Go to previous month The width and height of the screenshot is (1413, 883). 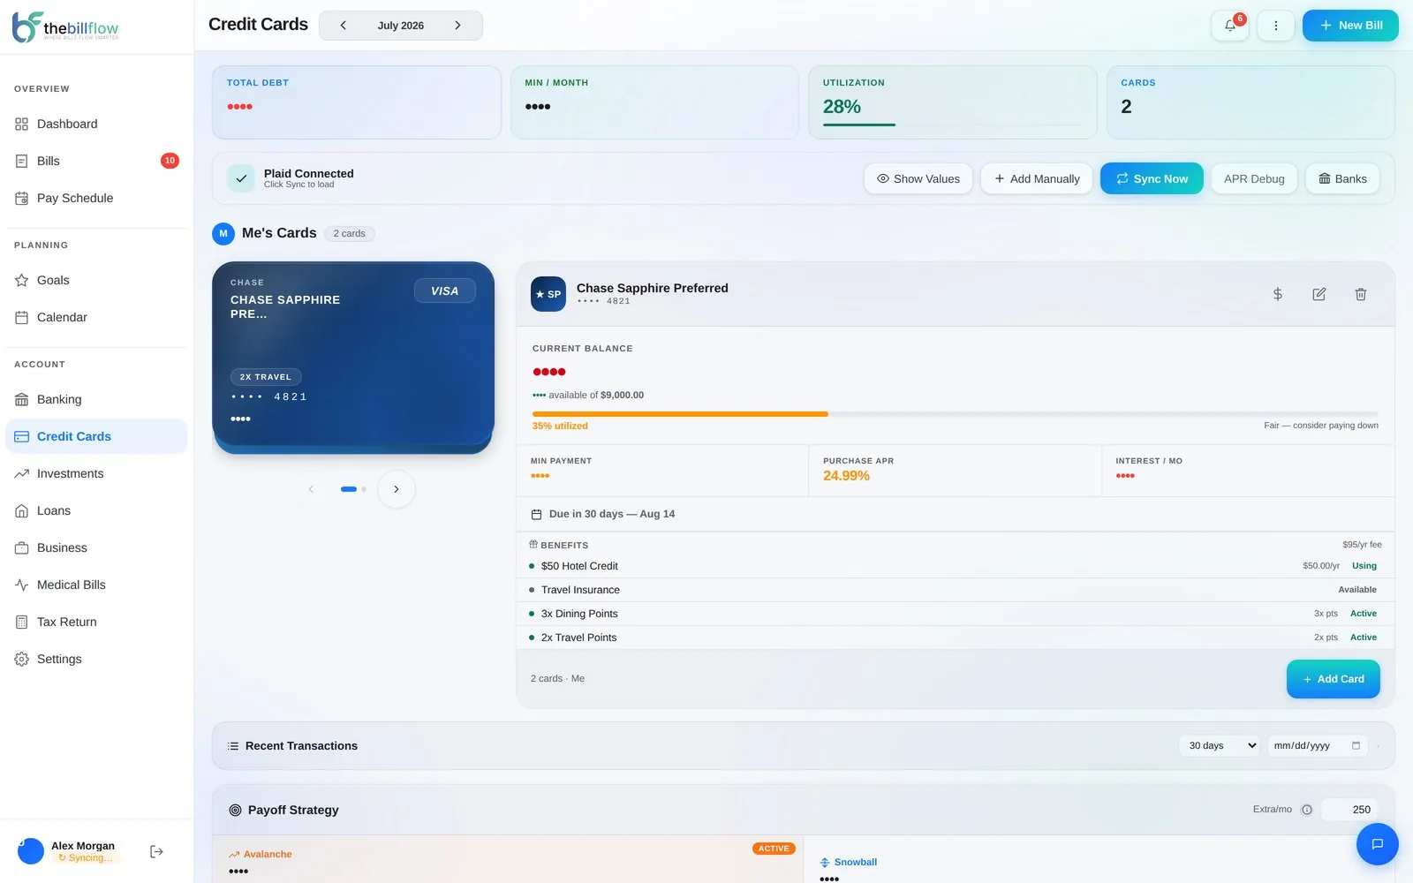[x=343, y=26]
